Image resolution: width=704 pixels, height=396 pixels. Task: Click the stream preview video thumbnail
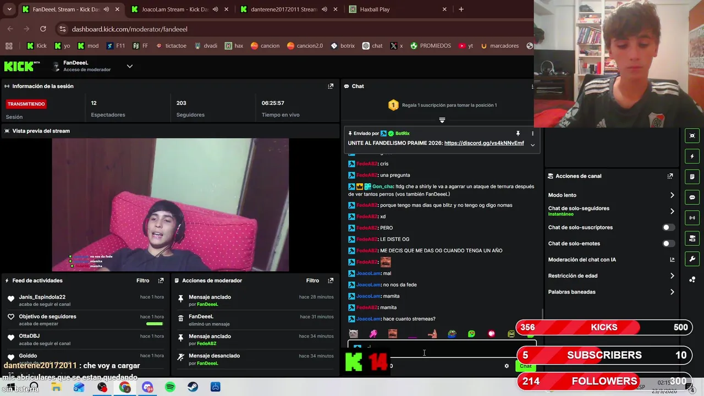tap(170, 205)
